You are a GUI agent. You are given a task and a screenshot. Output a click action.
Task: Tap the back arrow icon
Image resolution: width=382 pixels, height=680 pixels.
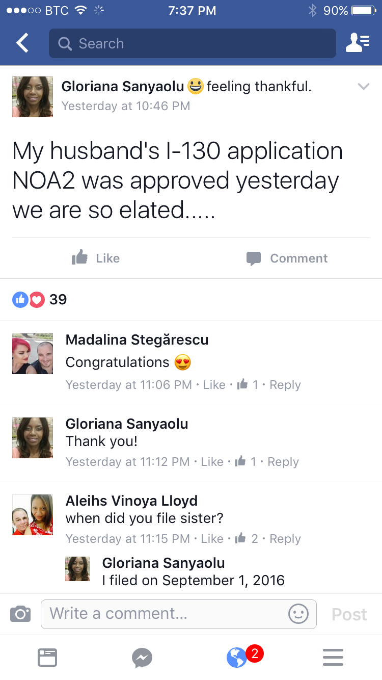point(22,43)
